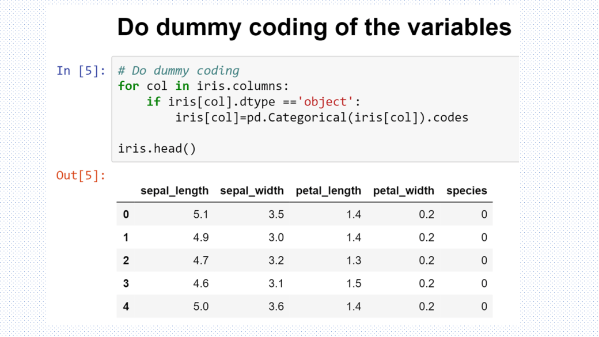Click the sepal_width value 3.6
This screenshot has height=337, width=599.
tap(276, 306)
